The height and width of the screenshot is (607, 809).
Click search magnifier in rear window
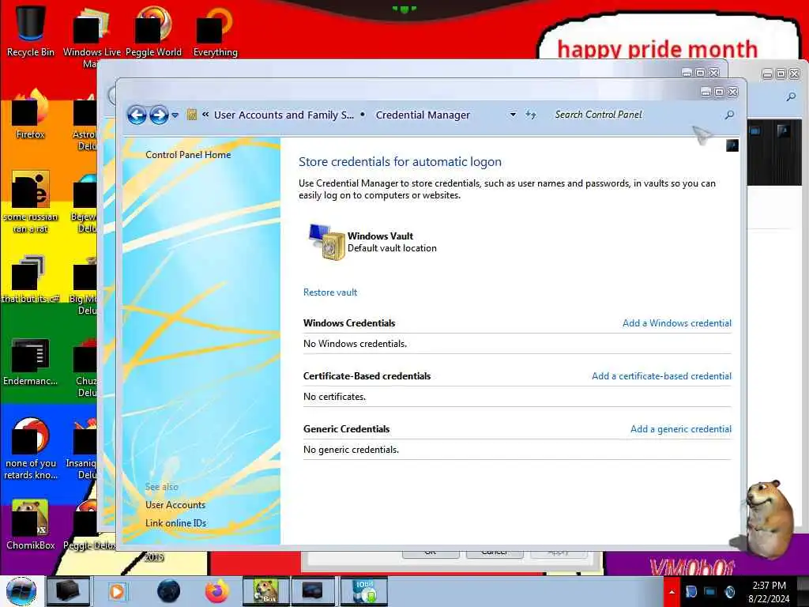tap(791, 96)
